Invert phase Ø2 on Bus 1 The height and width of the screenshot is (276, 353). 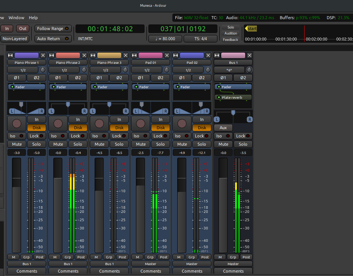tap(243, 78)
